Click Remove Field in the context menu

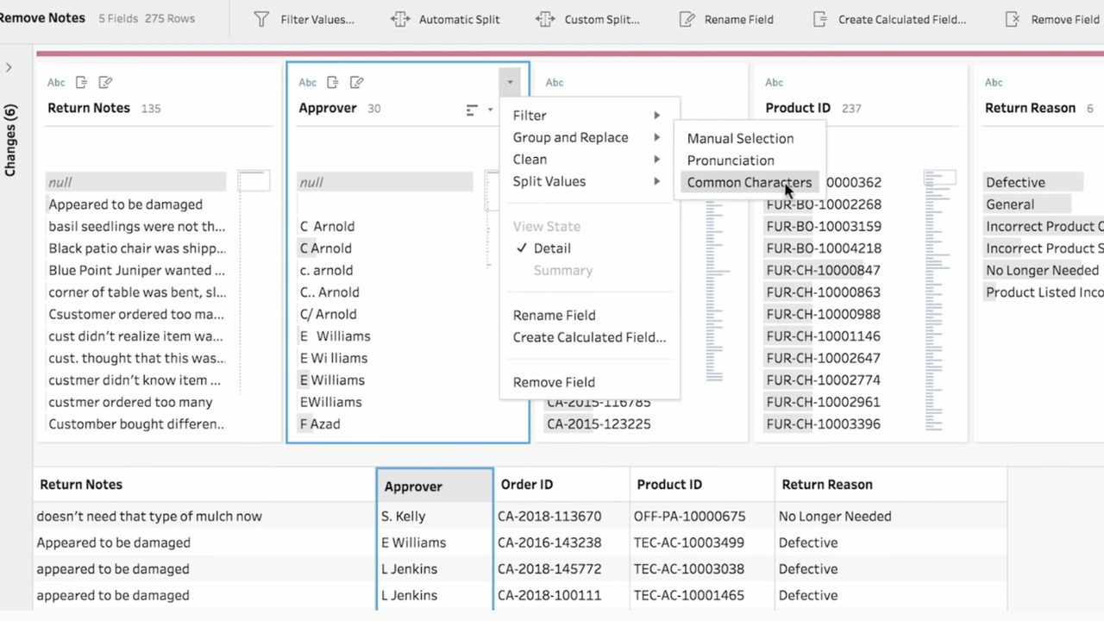(554, 382)
